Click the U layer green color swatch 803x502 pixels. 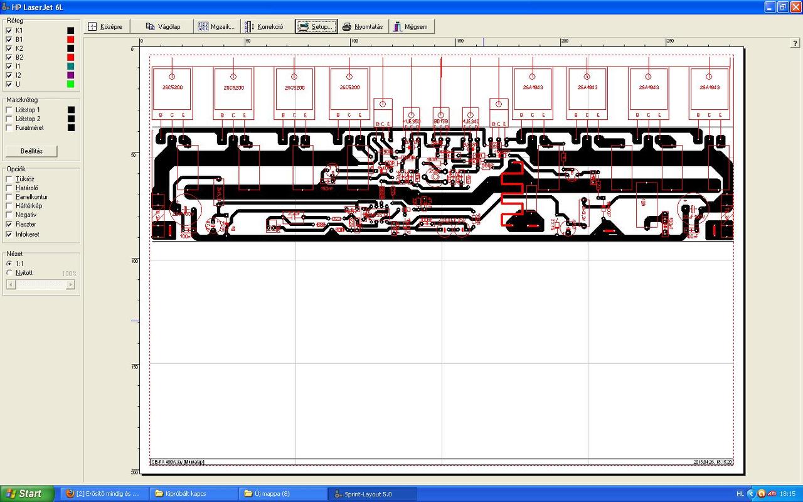coord(71,84)
